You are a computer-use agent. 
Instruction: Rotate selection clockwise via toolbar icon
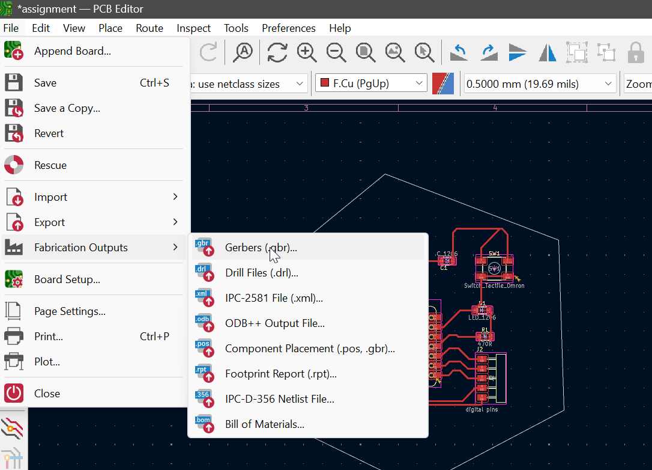(489, 53)
